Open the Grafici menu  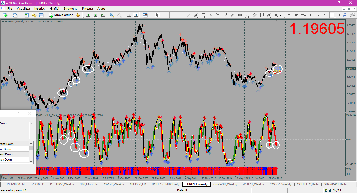(x=55, y=9)
